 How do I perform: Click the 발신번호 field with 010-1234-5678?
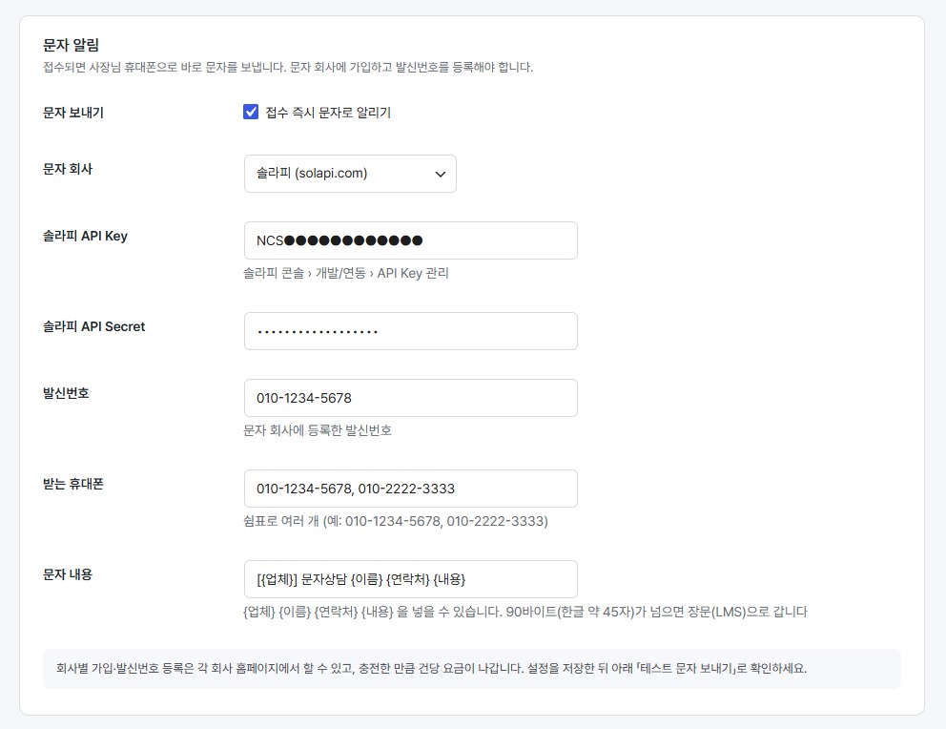[410, 398]
